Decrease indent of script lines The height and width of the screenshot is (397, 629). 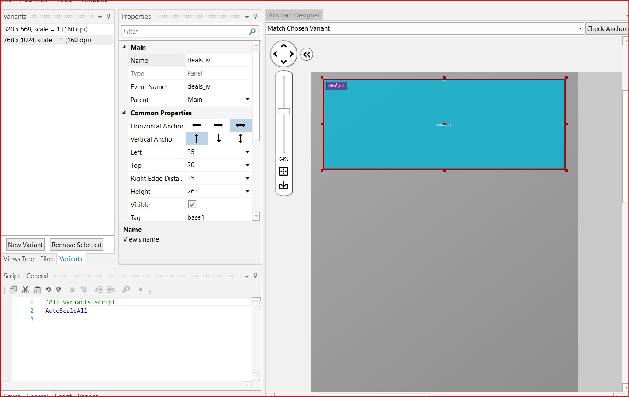(99, 290)
